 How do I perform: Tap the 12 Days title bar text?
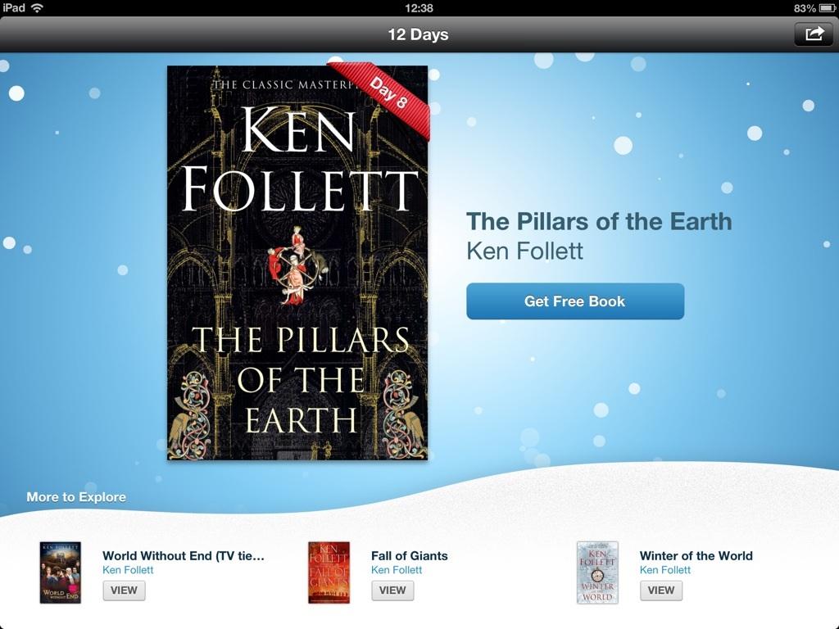[x=419, y=34]
